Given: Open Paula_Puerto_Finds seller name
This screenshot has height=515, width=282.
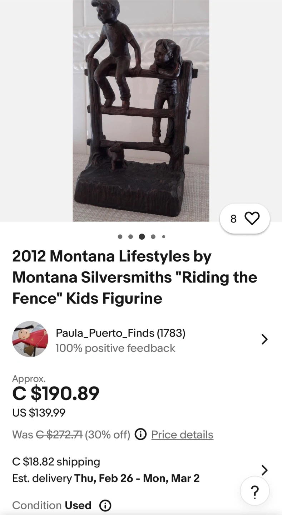Looking at the screenshot, I should click(120, 333).
